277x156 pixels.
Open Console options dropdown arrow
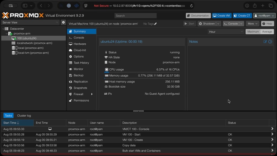click(241, 24)
